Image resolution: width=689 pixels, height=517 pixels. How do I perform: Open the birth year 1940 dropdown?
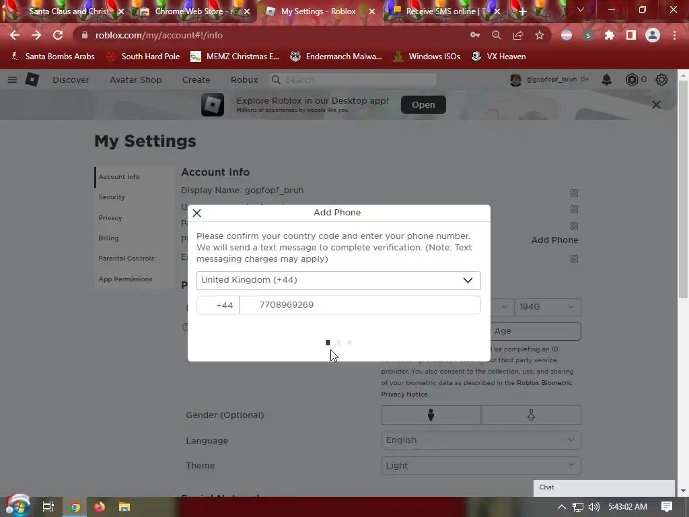tap(548, 307)
